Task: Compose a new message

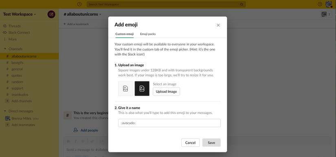Action: 51,14
